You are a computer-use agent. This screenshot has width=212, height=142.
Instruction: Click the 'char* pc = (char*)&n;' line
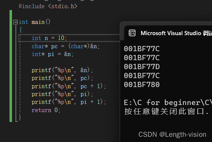(66, 46)
